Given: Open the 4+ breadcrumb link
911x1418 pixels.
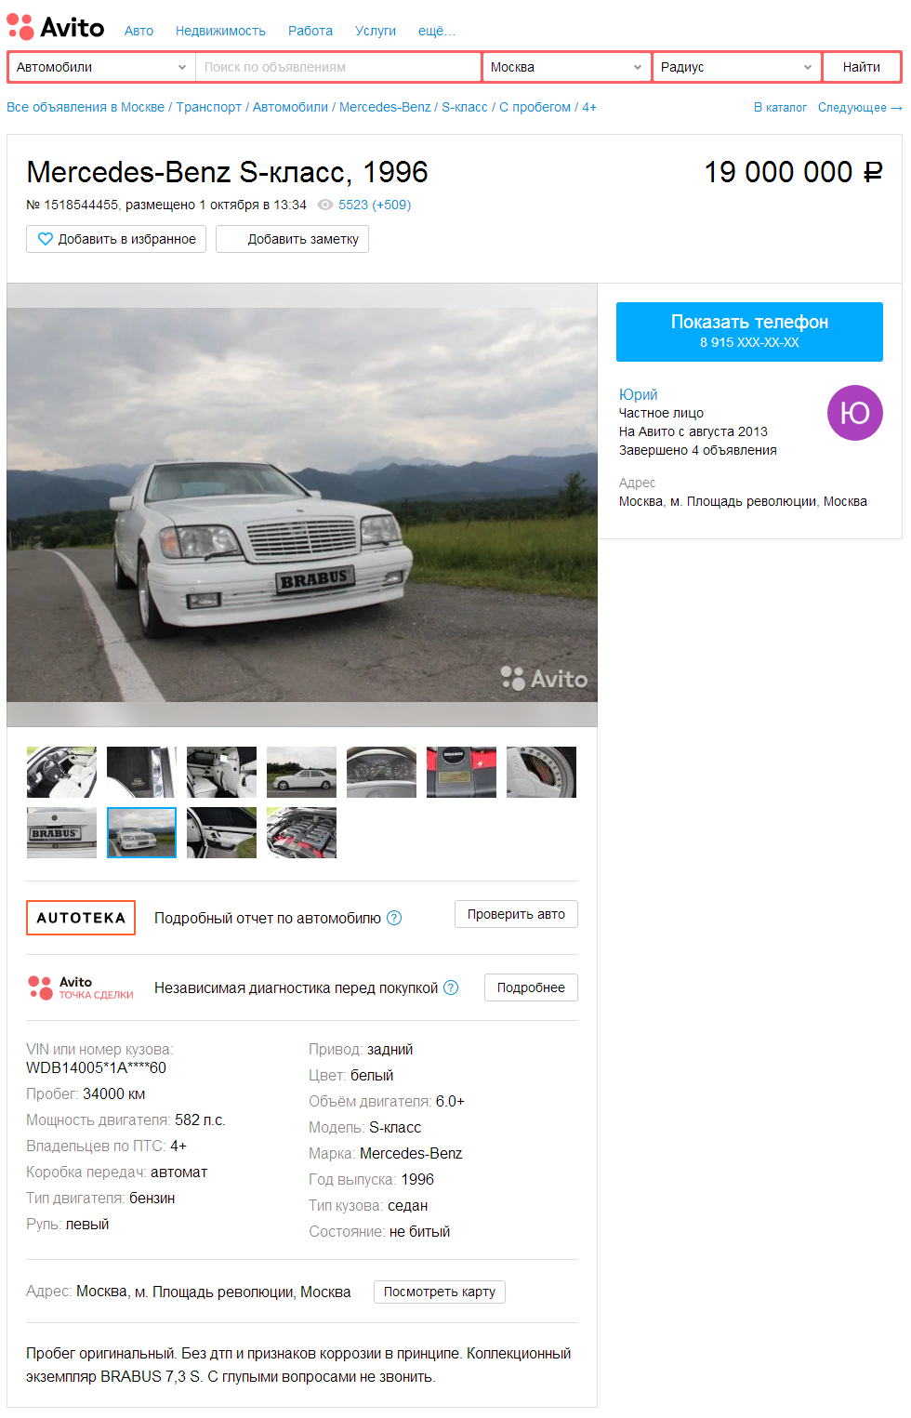Looking at the screenshot, I should point(589,107).
